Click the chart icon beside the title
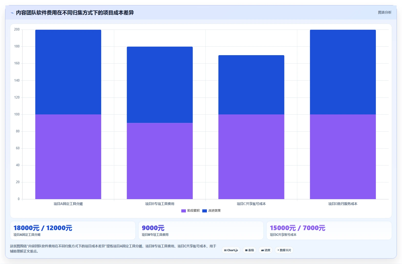The image size is (402, 264). 12,13
